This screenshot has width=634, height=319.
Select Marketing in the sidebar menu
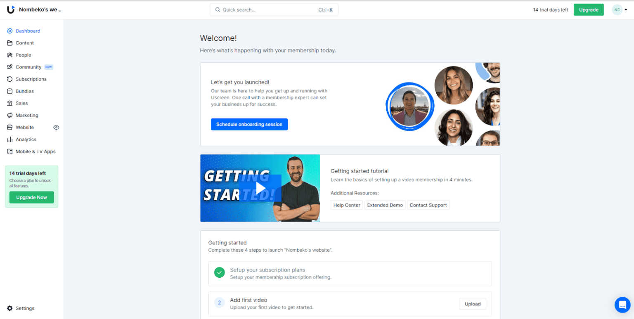[x=26, y=115]
